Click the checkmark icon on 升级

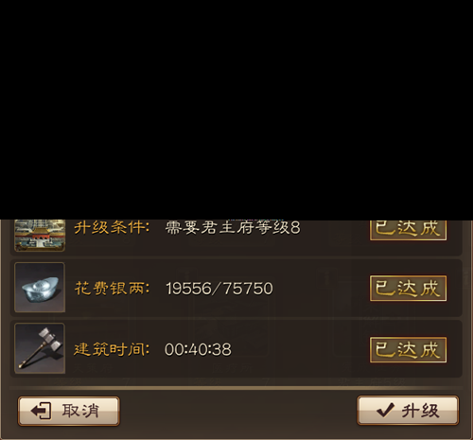(x=385, y=411)
